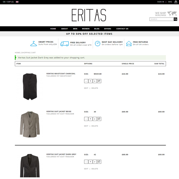Edit the Veritas Suit Jacket Beige item

click(86, 126)
